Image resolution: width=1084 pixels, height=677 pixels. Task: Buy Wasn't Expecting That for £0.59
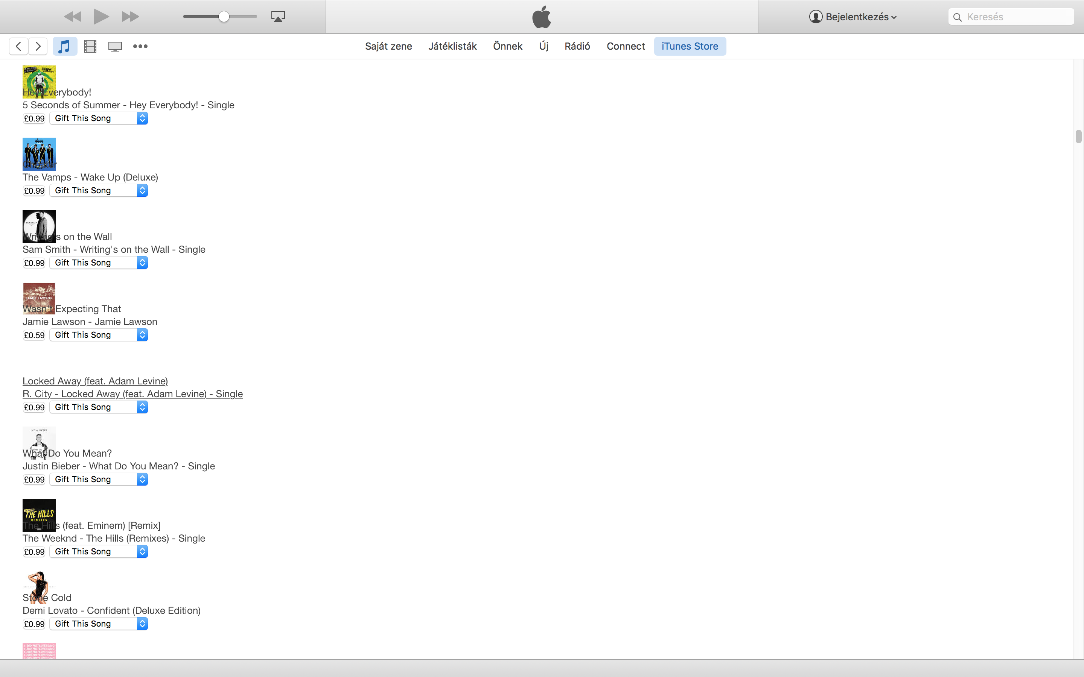coord(34,335)
